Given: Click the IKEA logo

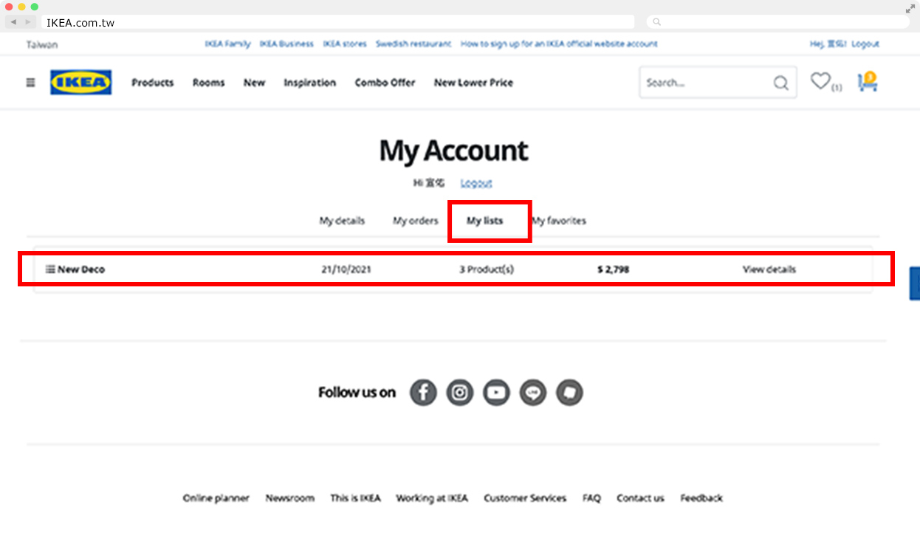Looking at the screenshot, I should (81, 83).
